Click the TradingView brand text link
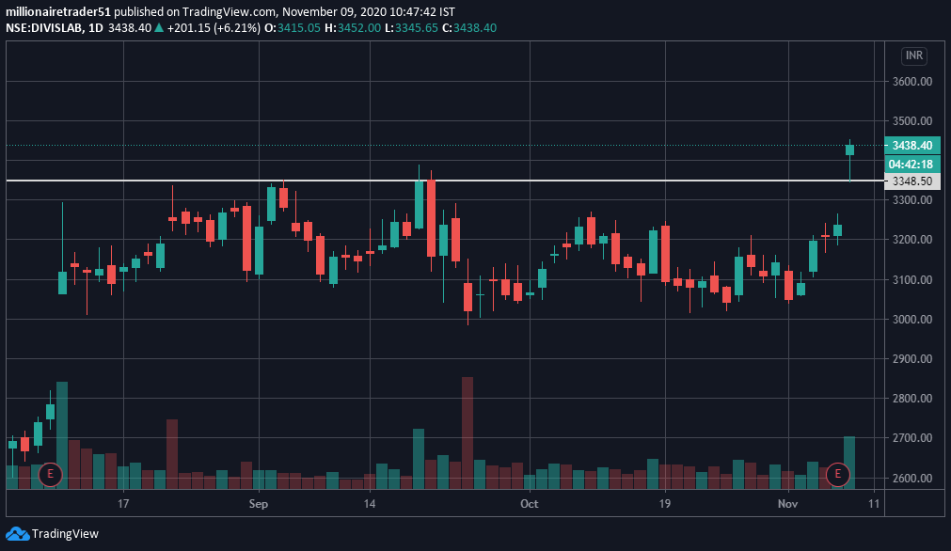 65,534
